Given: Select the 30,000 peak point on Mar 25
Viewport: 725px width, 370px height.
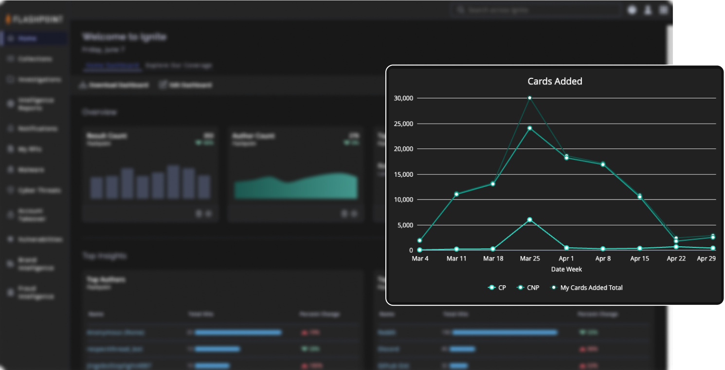Looking at the screenshot, I should pos(529,98).
